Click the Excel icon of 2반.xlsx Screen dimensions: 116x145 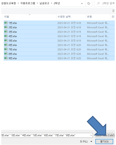(6, 27)
